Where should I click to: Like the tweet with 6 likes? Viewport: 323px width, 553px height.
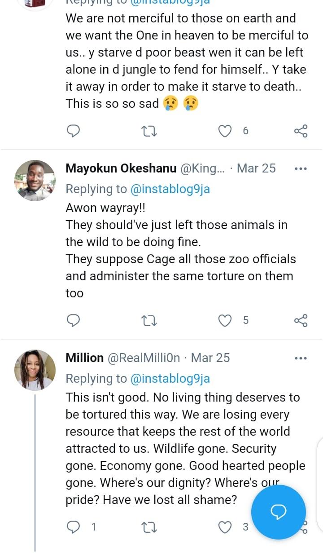tap(225, 131)
